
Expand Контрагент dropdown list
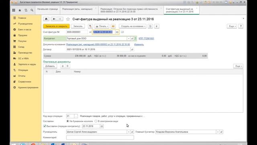click(x=128, y=39)
